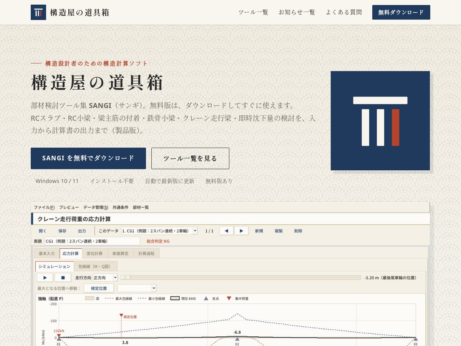Image resolution: width=461 pixels, height=346 pixels.
Task: Click the 無料ダウンロード header button
Action: pyautogui.click(x=401, y=12)
